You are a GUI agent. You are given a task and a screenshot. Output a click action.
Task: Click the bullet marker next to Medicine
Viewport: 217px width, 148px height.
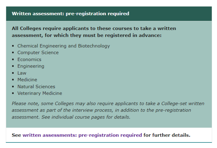[13, 80]
